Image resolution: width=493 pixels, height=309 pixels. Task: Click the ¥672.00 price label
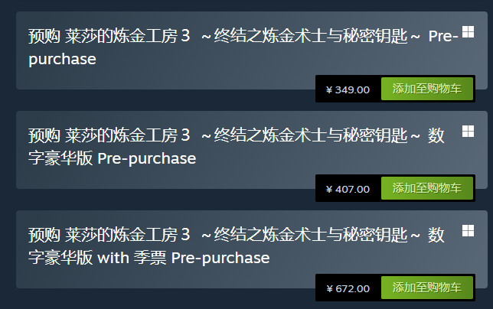coord(348,288)
